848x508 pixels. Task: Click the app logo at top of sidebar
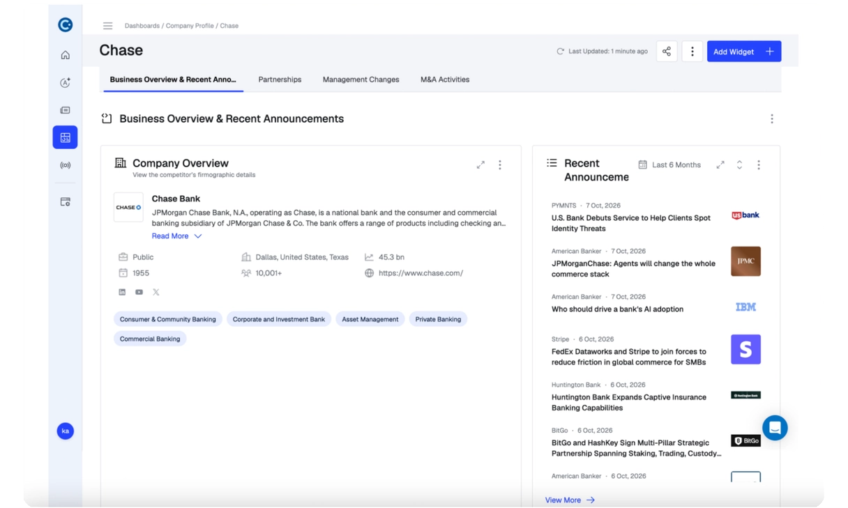(x=65, y=25)
